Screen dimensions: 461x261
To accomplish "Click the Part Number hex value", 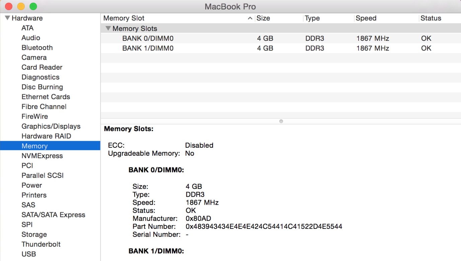I will click(264, 226).
